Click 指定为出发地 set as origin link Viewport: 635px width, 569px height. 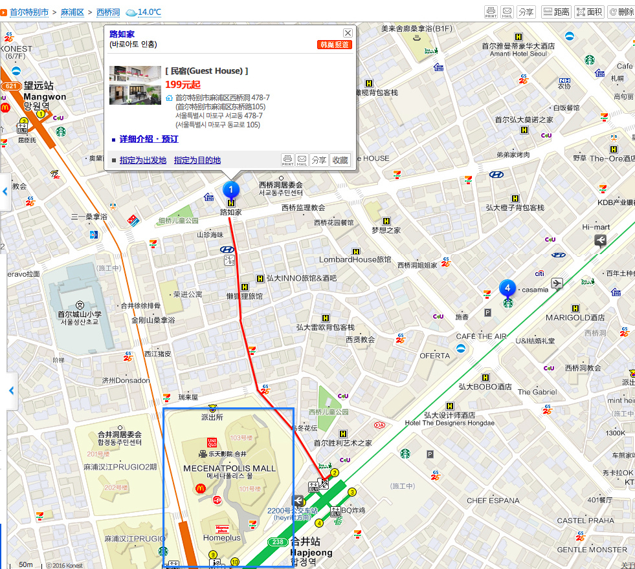pyautogui.click(x=143, y=160)
